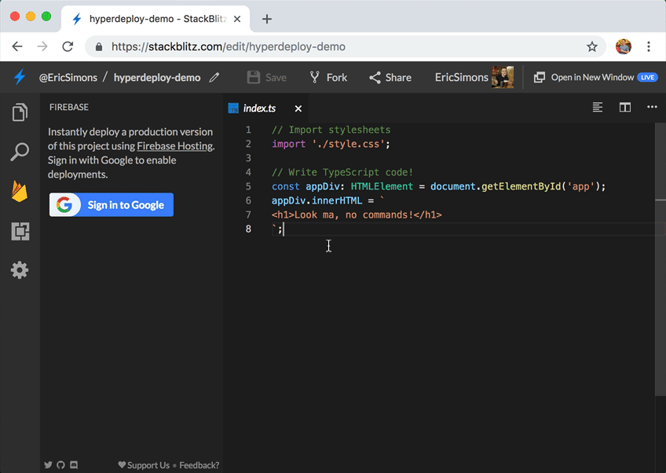Click the Sign in to Google button
The width and height of the screenshot is (666, 473).
(x=112, y=205)
